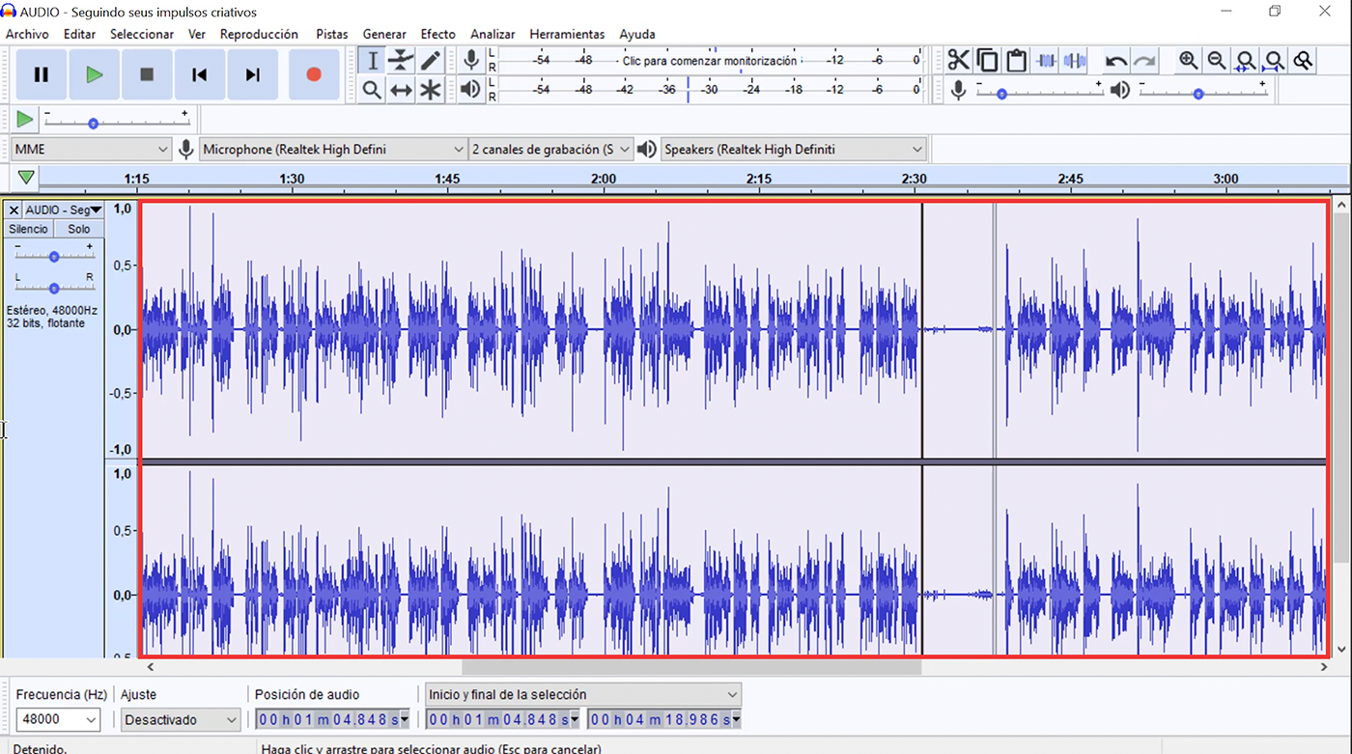Skip to end of project
Screen dimensions: 1352x754
click(252, 74)
